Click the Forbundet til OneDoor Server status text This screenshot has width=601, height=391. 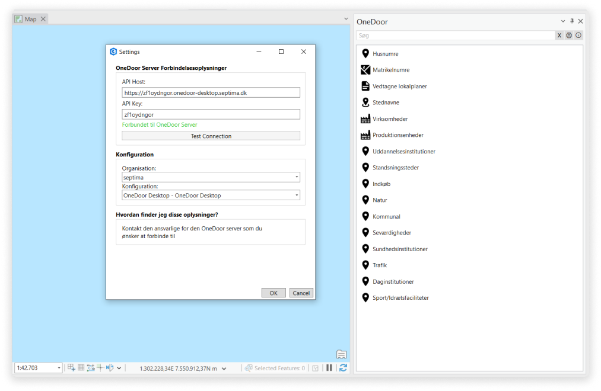pyautogui.click(x=160, y=125)
